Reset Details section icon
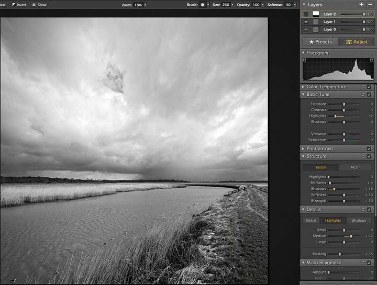377x285 pixels. (363, 210)
